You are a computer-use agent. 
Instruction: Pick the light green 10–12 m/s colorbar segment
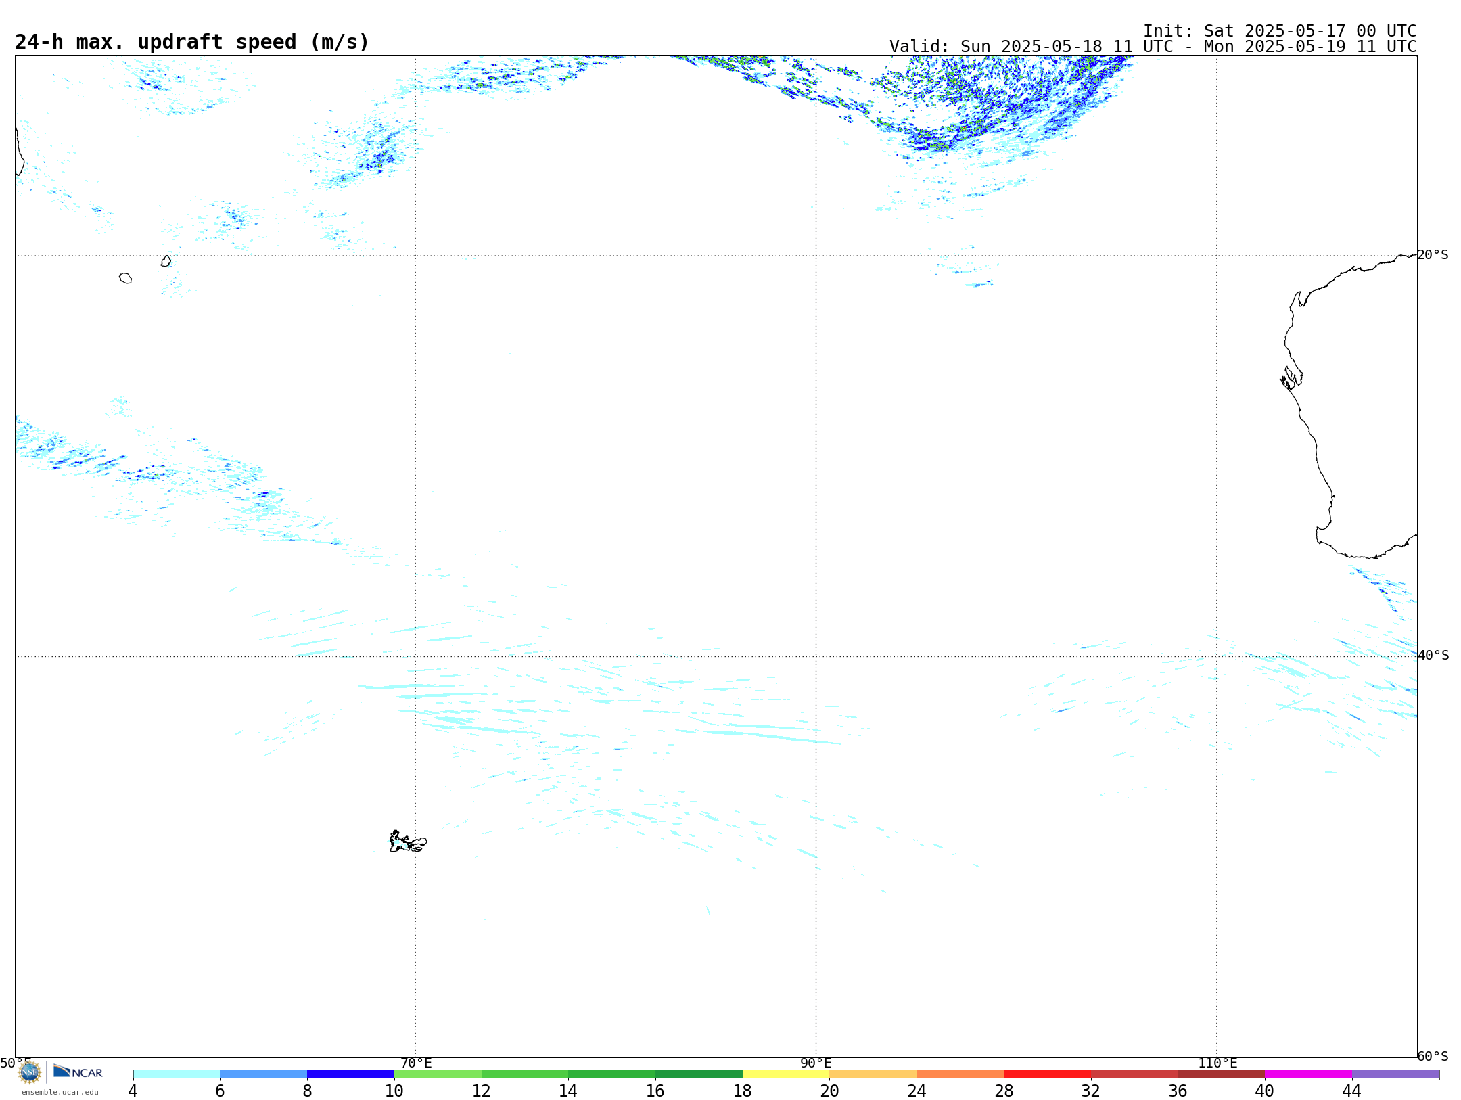click(x=438, y=1074)
